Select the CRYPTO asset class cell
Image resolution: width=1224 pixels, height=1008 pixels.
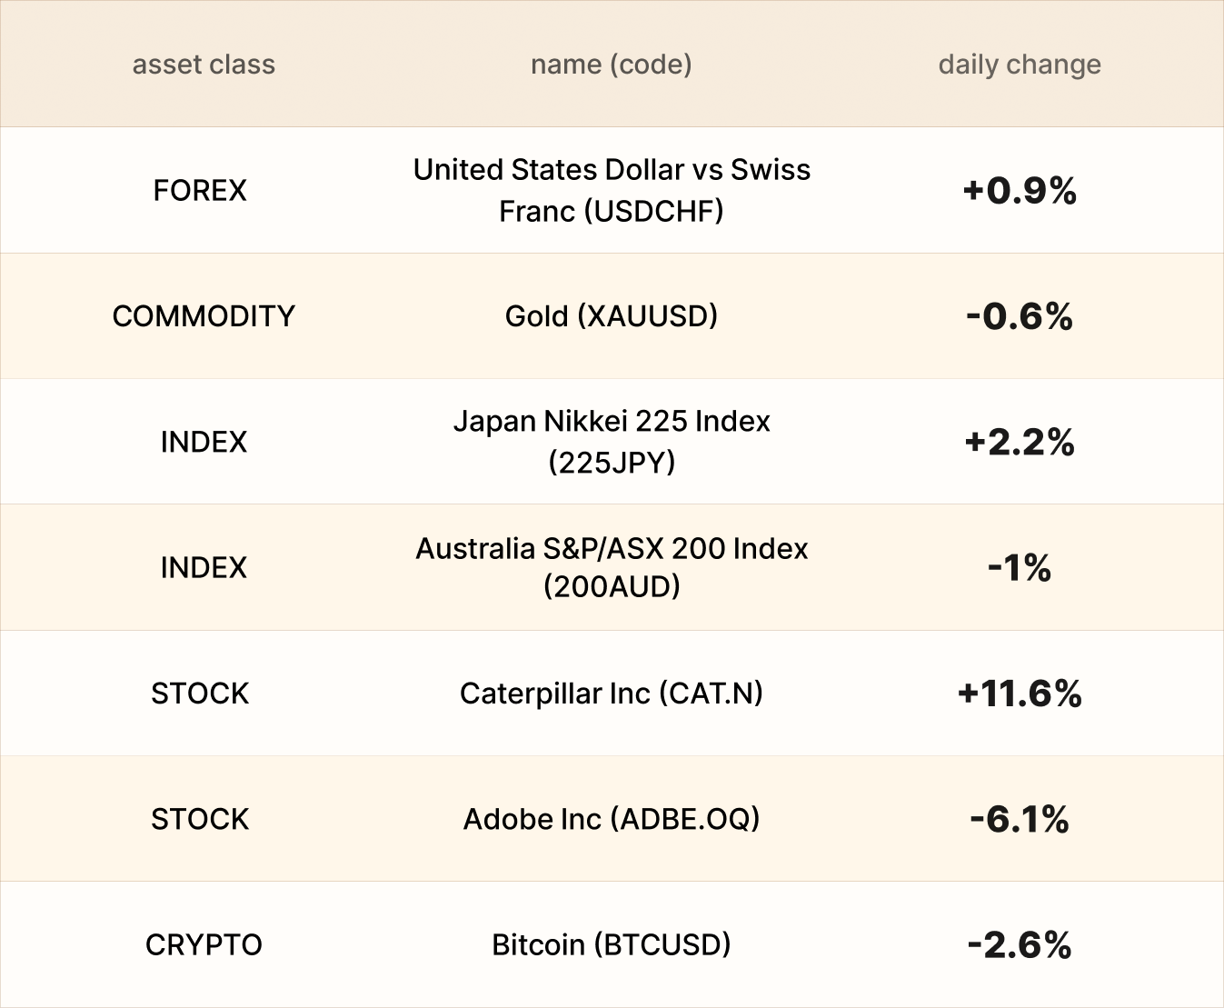(x=204, y=945)
